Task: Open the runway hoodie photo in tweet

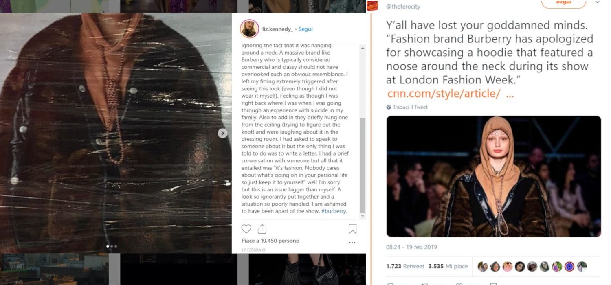Action: point(494,176)
